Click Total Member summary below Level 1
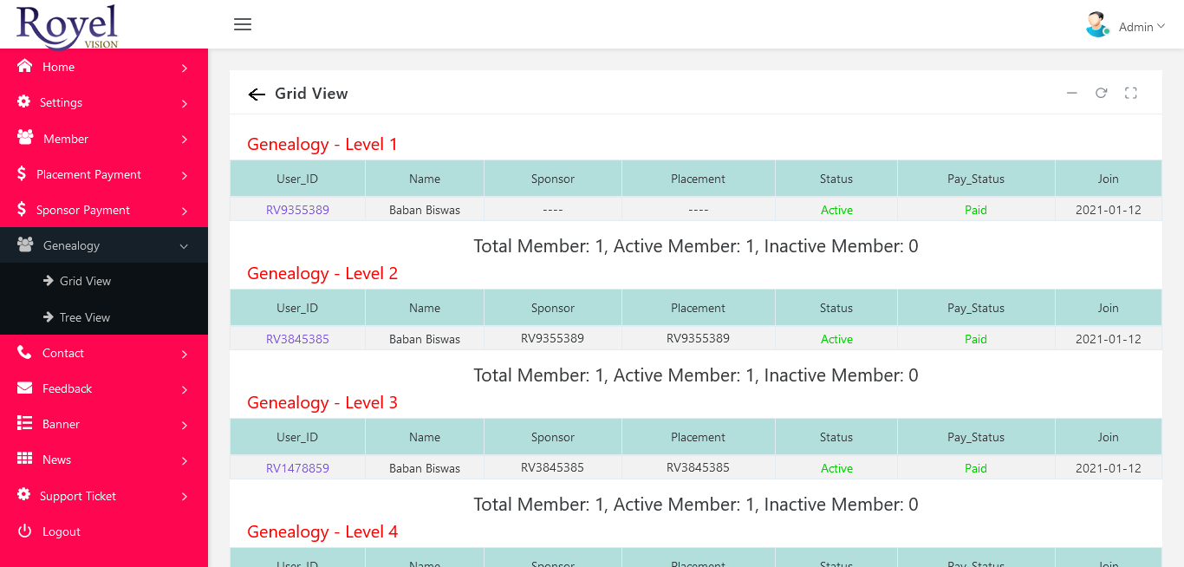The height and width of the screenshot is (567, 1184). pyautogui.click(x=696, y=246)
